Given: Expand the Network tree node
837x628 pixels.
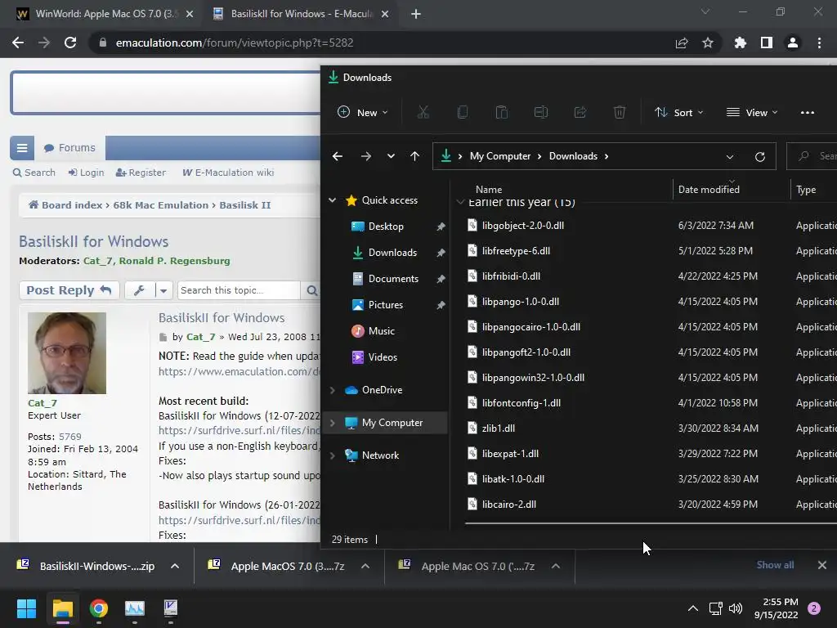Looking at the screenshot, I should [x=332, y=455].
